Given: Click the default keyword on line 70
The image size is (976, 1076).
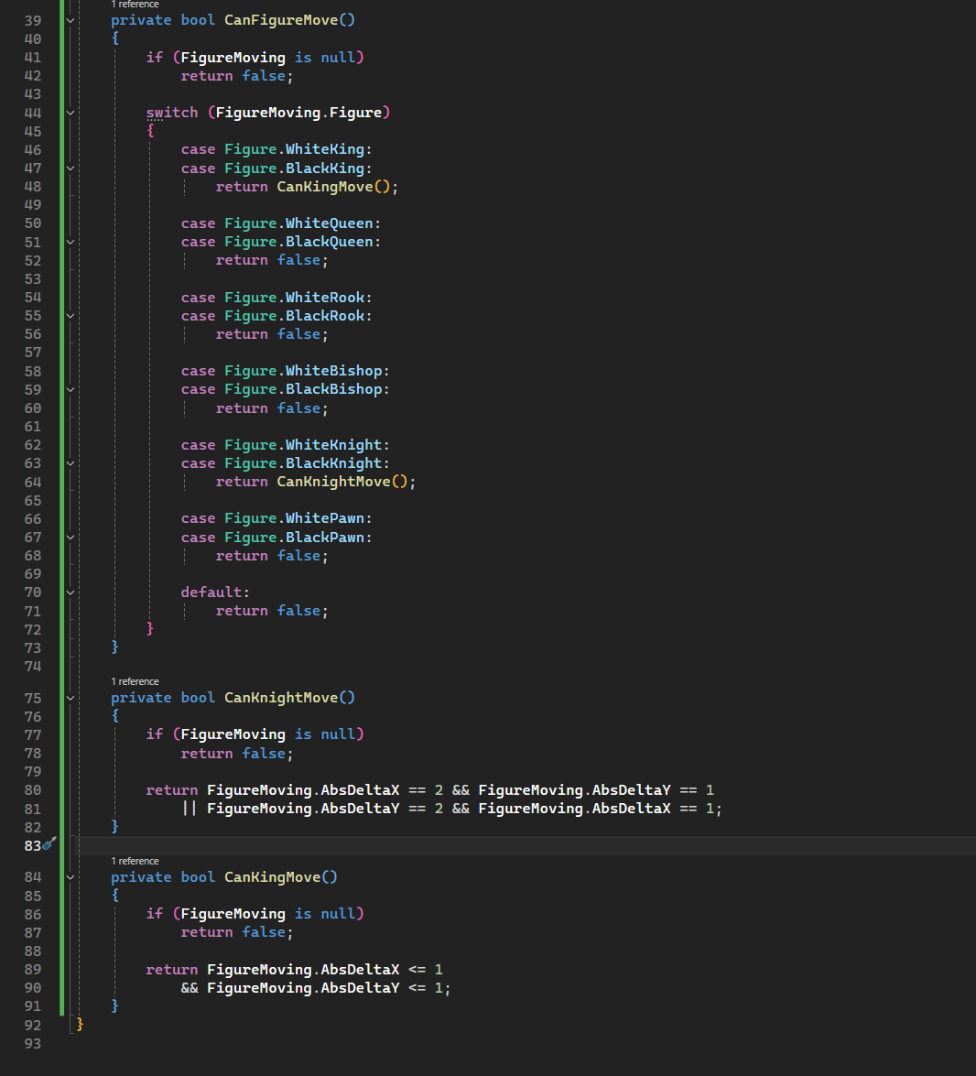Looking at the screenshot, I should coord(211,592).
